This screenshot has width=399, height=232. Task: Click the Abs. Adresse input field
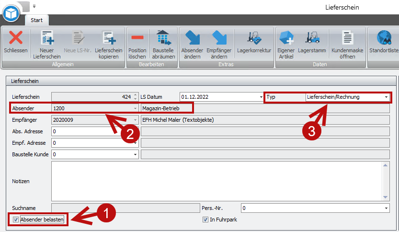coord(95,131)
